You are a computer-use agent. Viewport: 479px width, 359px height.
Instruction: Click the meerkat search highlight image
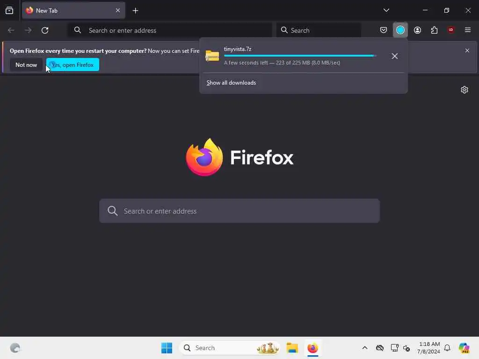268,348
